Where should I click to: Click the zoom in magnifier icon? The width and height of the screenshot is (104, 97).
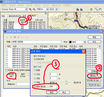pos(30,9)
